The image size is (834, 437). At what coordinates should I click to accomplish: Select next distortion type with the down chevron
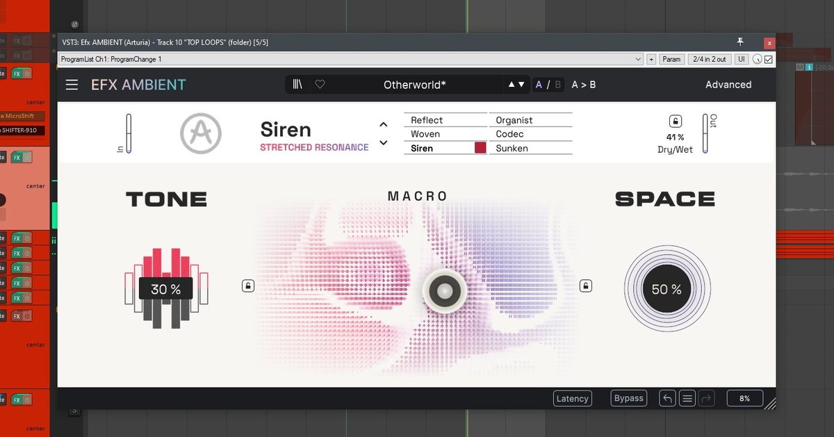pyautogui.click(x=383, y=143)
